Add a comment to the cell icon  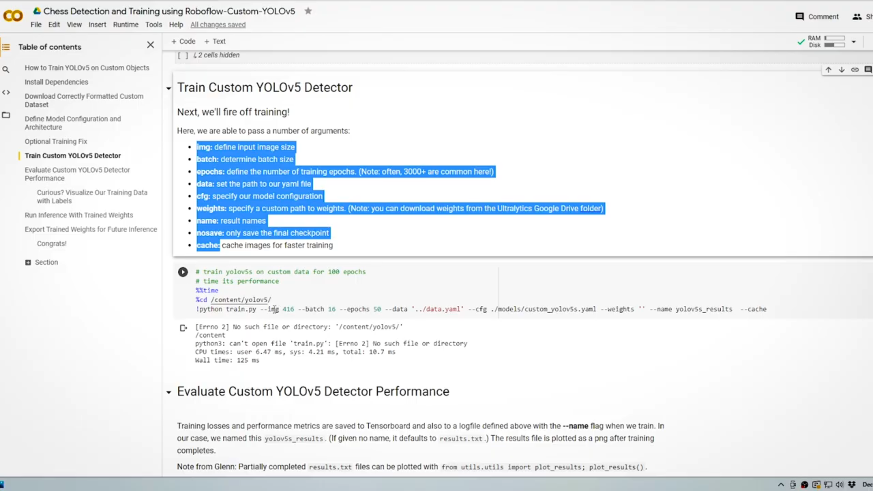click(x=868, y=70)
